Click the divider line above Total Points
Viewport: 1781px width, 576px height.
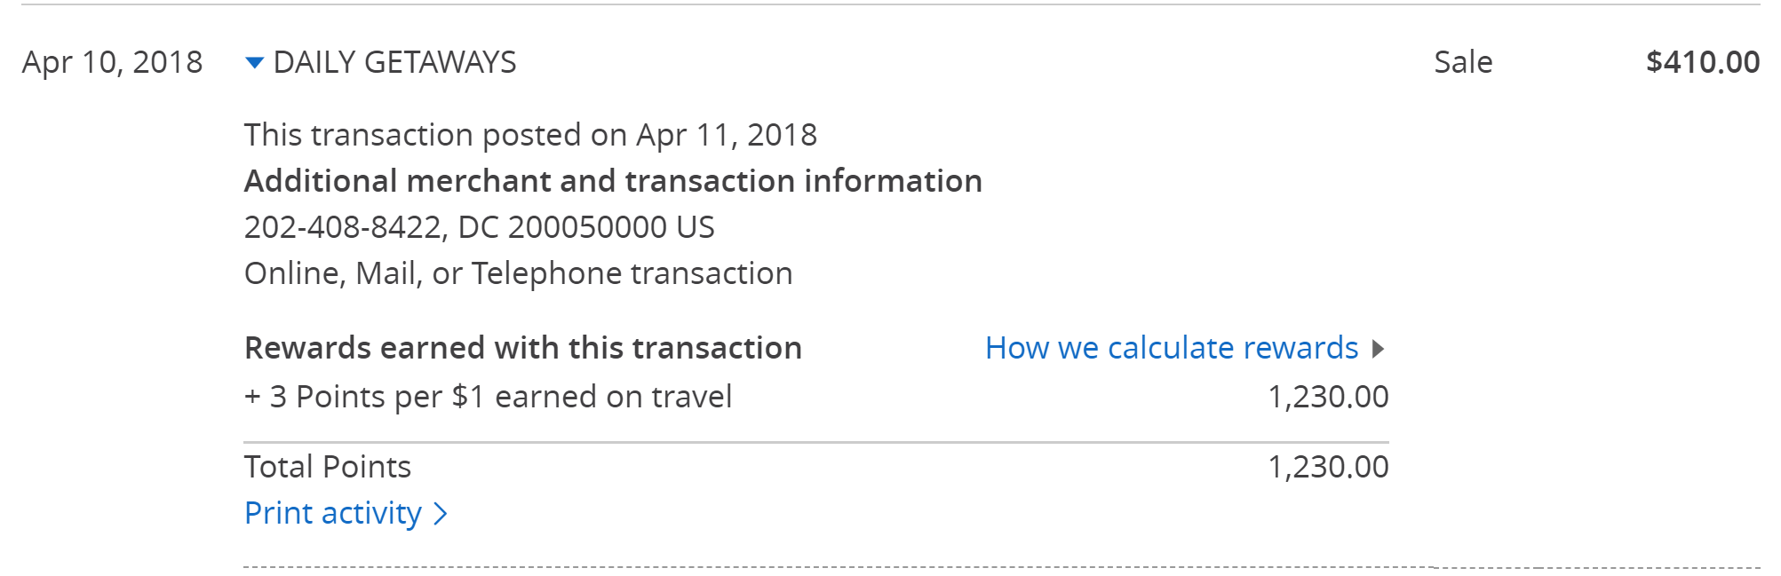pyautogui.click(x=815, y=442)
